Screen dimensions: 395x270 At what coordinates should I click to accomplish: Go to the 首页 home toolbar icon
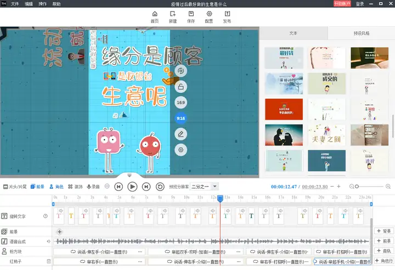coord(155,17)
